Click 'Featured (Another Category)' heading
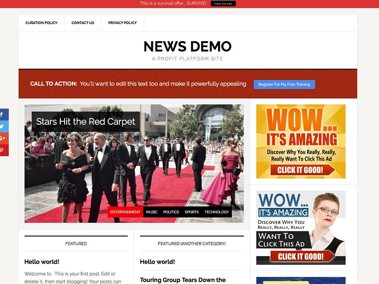Viewport: 379px width, 284px height. [192, 244]
